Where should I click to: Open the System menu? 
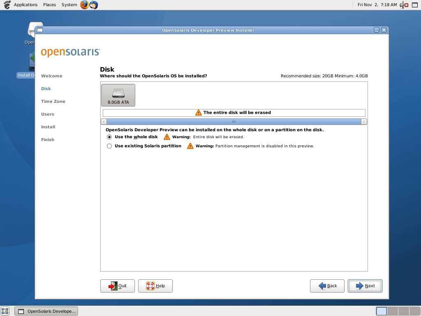click(69, 5)
